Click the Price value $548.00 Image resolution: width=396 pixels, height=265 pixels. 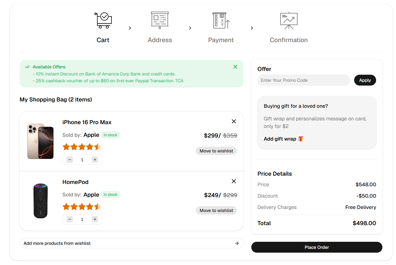click(366, 184)
